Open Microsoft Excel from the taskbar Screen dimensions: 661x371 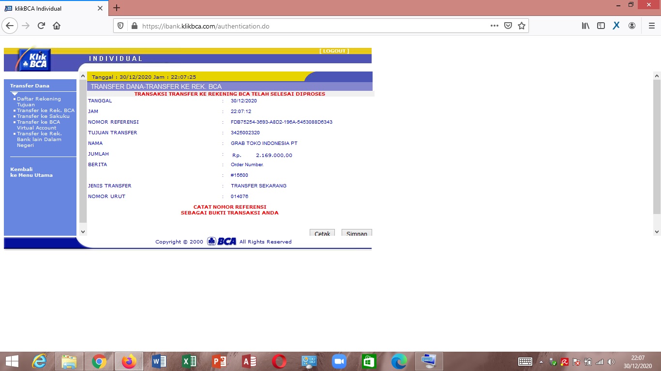[189, 361]
